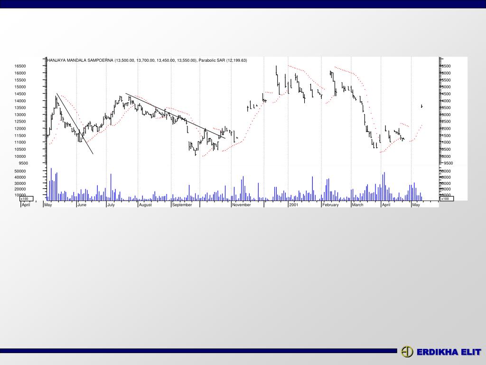The width and height of the screenshot is (486, 365).
Task: Click the 12000 label on left price axis
Action: 20,128
